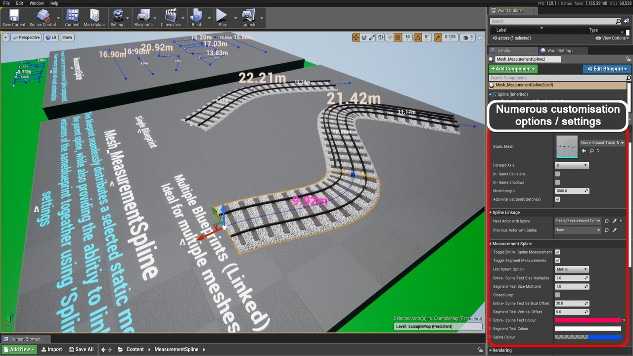Open the grid snap value 10 dropdown
Image resolution: width=633 pixels, height=356 pixels.
click(407, 37)
